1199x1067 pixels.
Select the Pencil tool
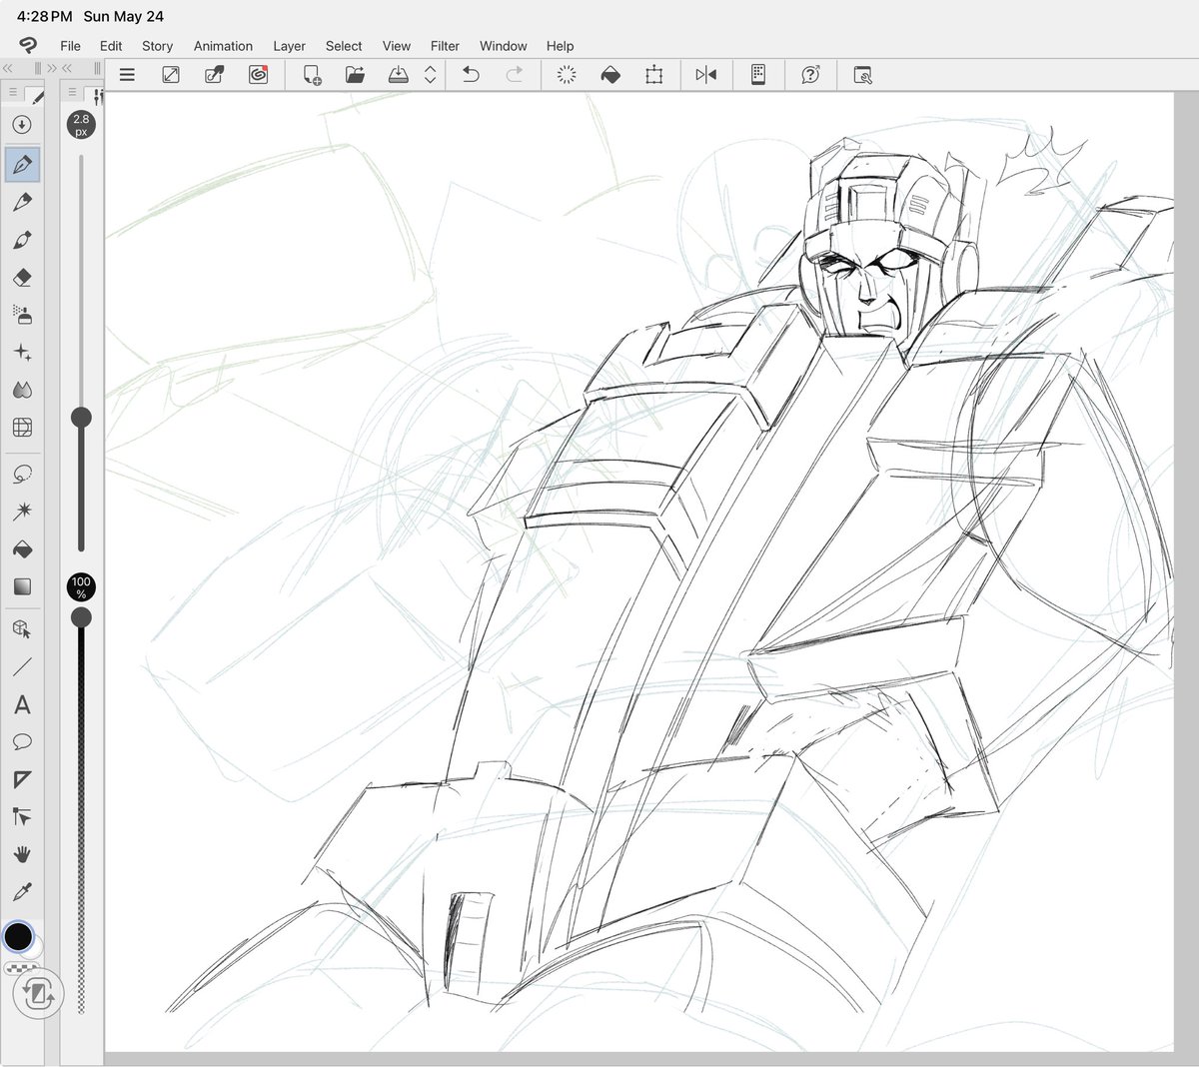click(22, 202)
